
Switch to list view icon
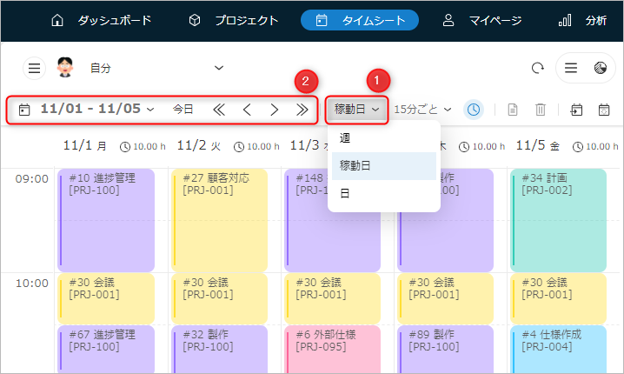pos(571,68)
